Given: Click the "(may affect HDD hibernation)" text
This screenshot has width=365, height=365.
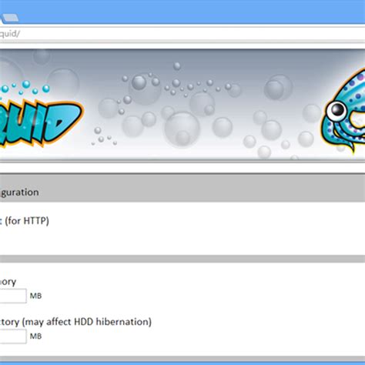Looking at the screenshot, I should click(87, 322).
